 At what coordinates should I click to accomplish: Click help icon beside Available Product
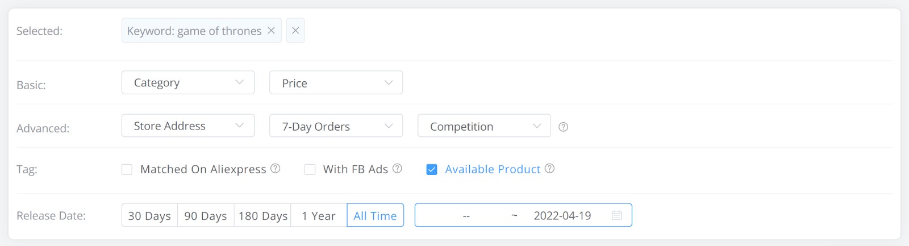549,169
